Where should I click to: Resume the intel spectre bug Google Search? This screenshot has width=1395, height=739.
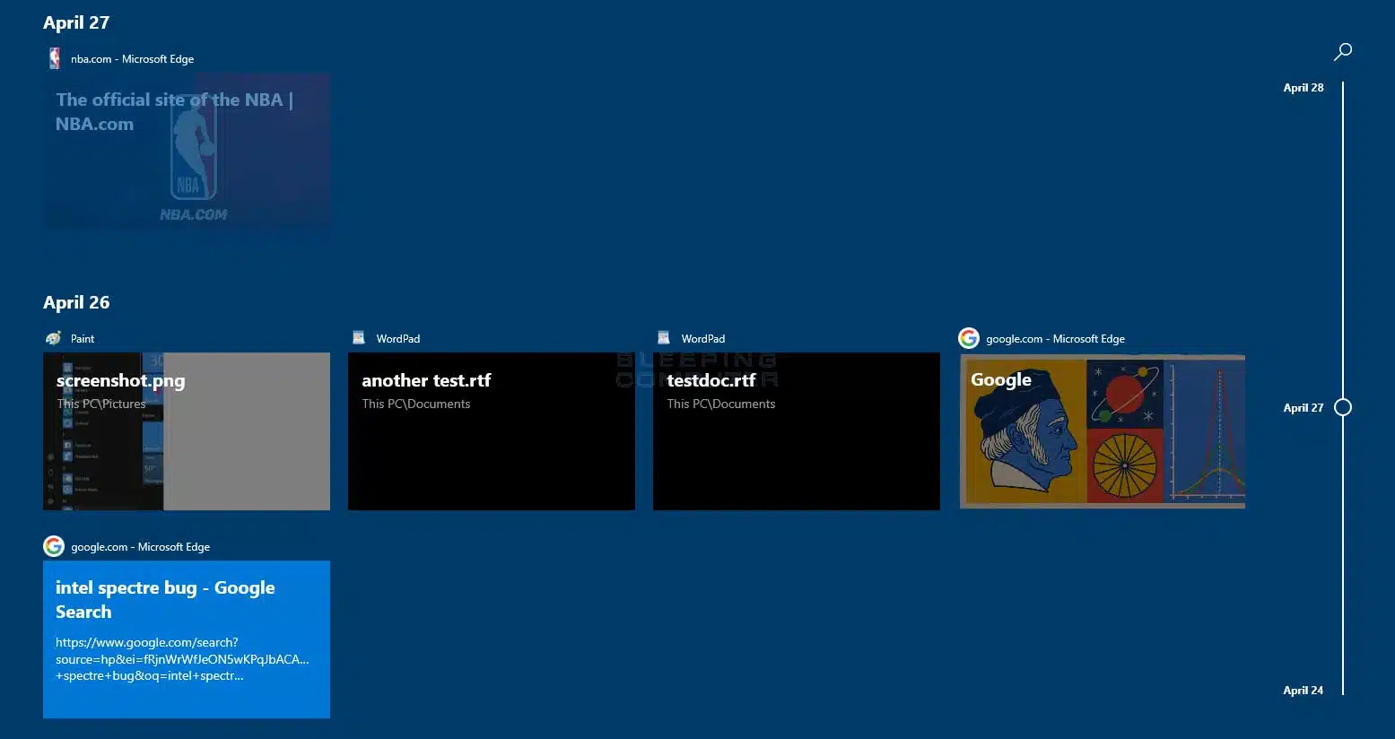186,639
